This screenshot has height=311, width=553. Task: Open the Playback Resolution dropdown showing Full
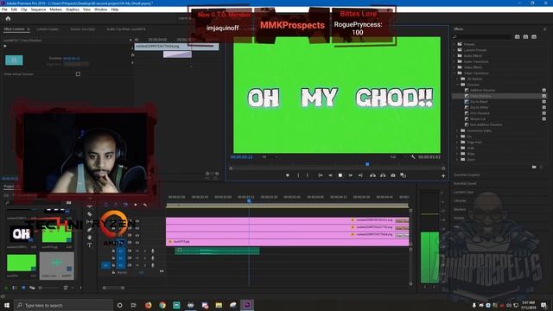[x=397, y=157]
